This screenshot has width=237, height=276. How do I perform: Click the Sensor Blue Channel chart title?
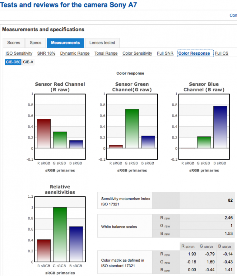[204, 87]
